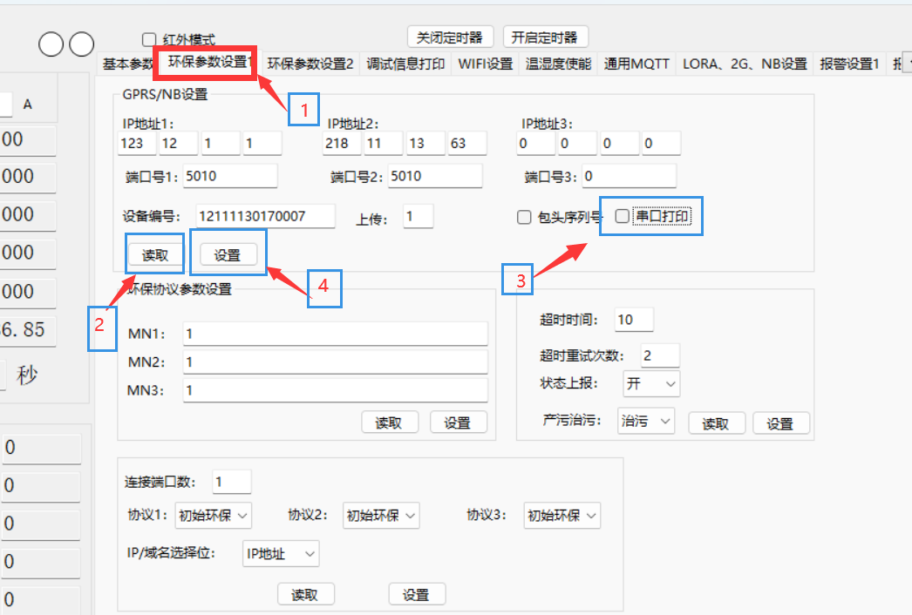This screenshot has height=615, width=912.
Task: Go to the 调试信息打印 tab
Action: (405, 64)
